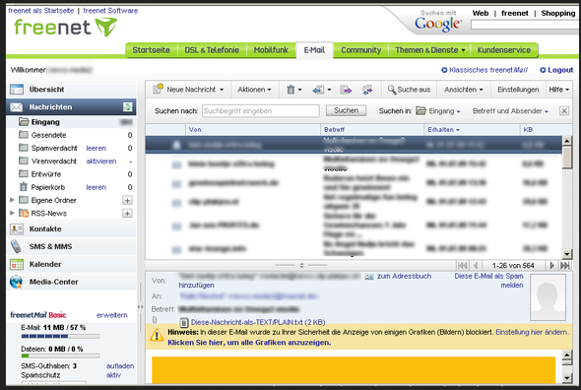The height and width of the screenshot is (390, 581).
Task: Click the address book card icon
Action: 369,277
